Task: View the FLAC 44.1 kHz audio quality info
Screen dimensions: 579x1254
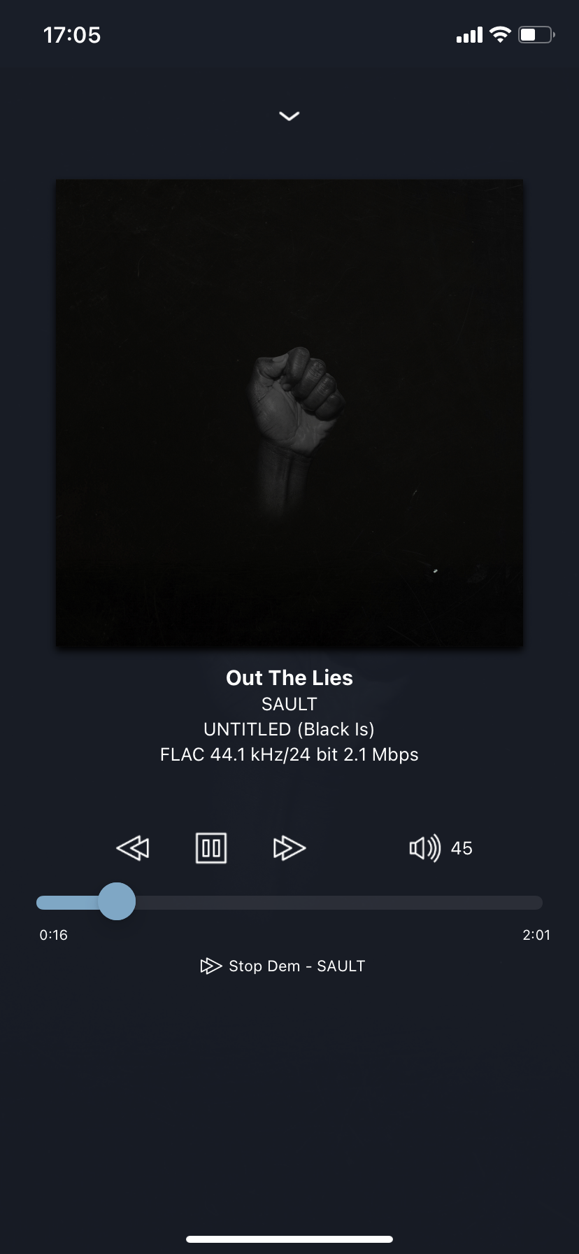Action: point(289,754)
